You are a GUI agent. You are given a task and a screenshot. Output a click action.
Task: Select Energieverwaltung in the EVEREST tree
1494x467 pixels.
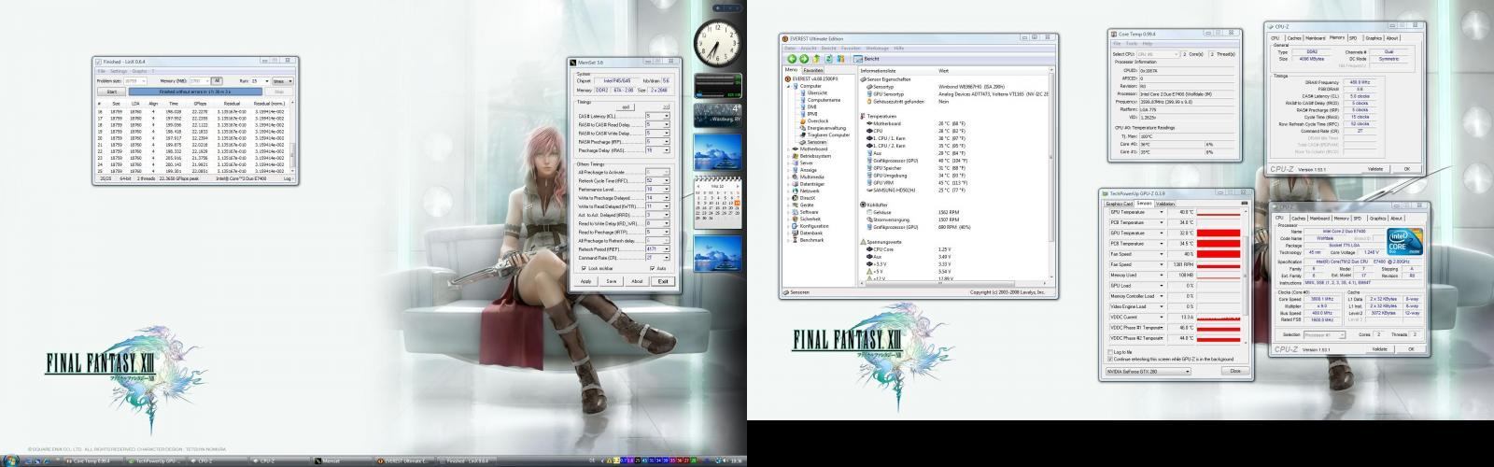(823, 128)
